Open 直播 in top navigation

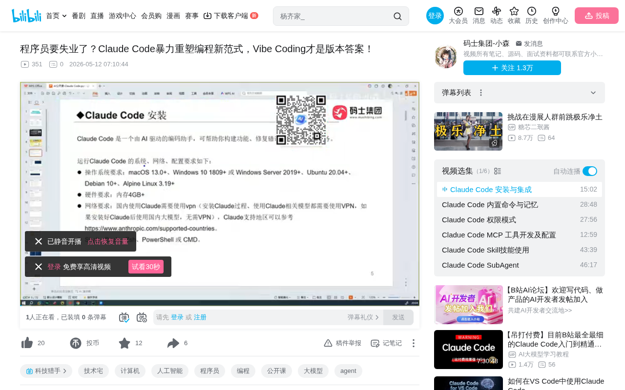click(x=97, y=16)
